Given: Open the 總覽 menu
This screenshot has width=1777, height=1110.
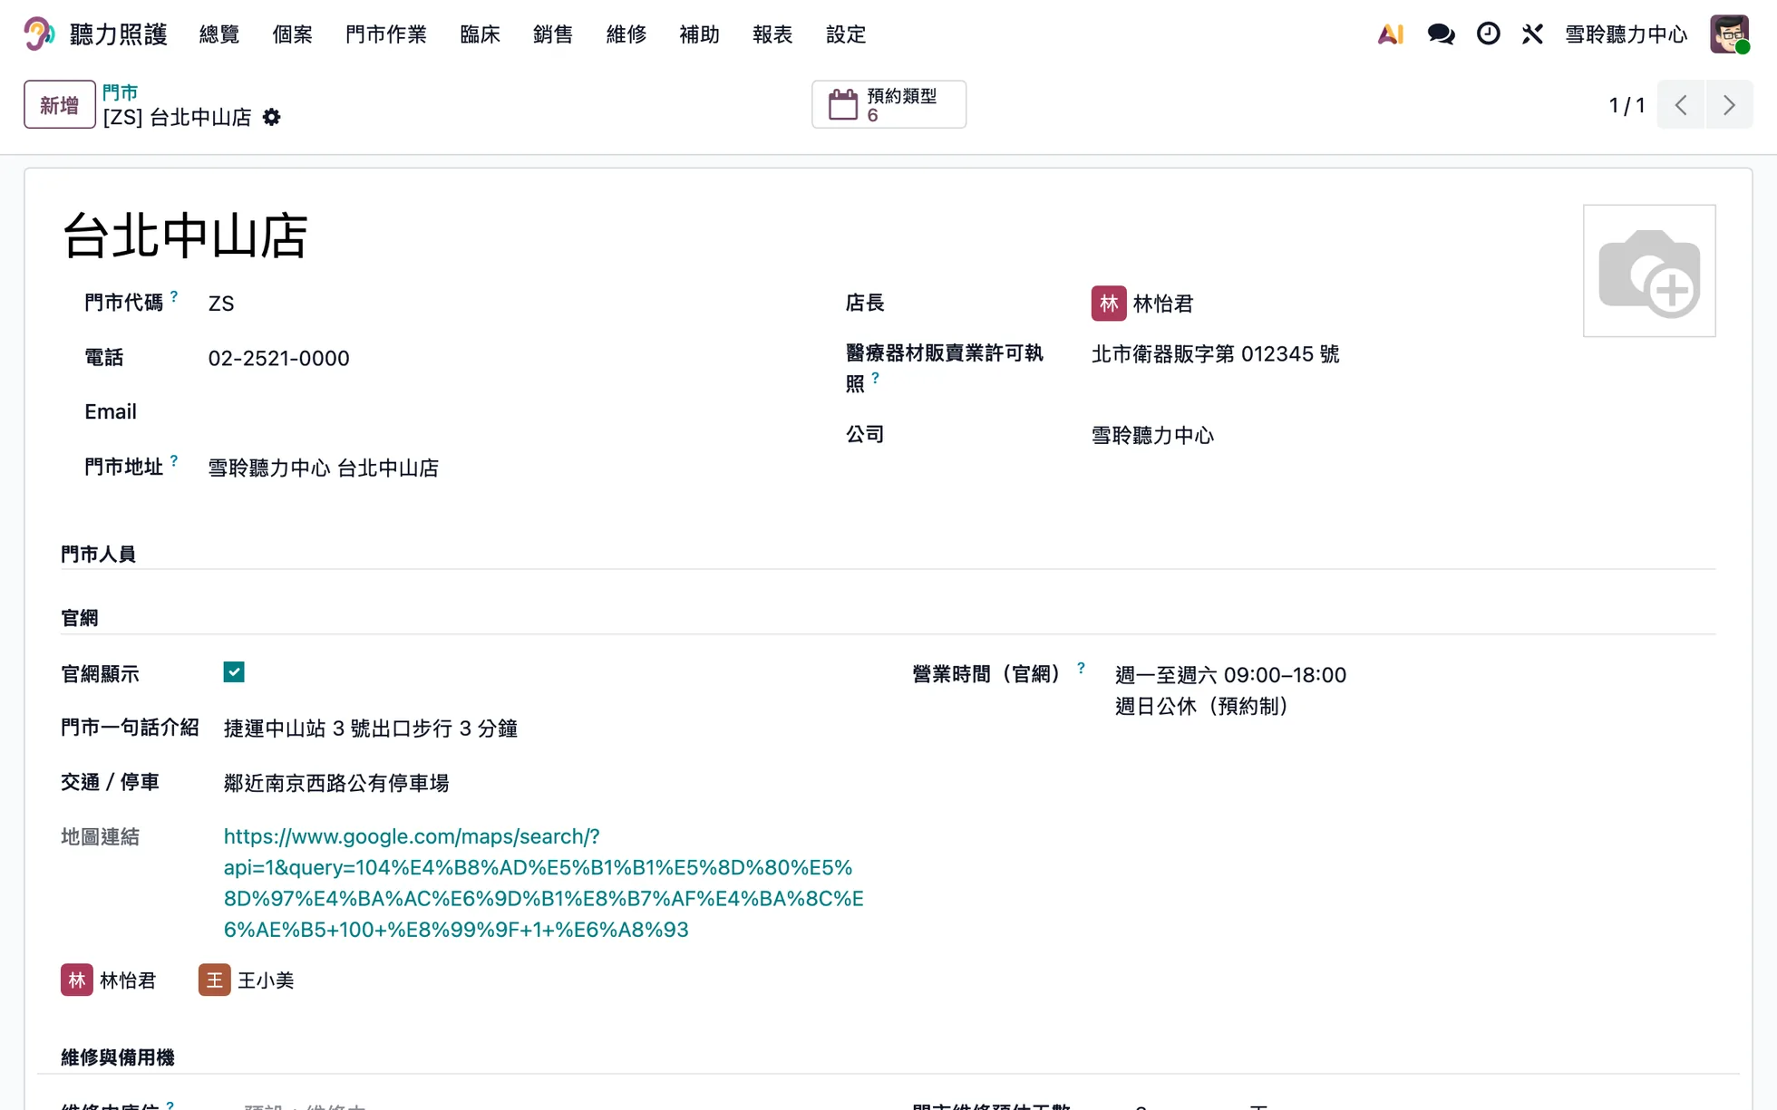Looking at the screenshot, I should point(219,34).
